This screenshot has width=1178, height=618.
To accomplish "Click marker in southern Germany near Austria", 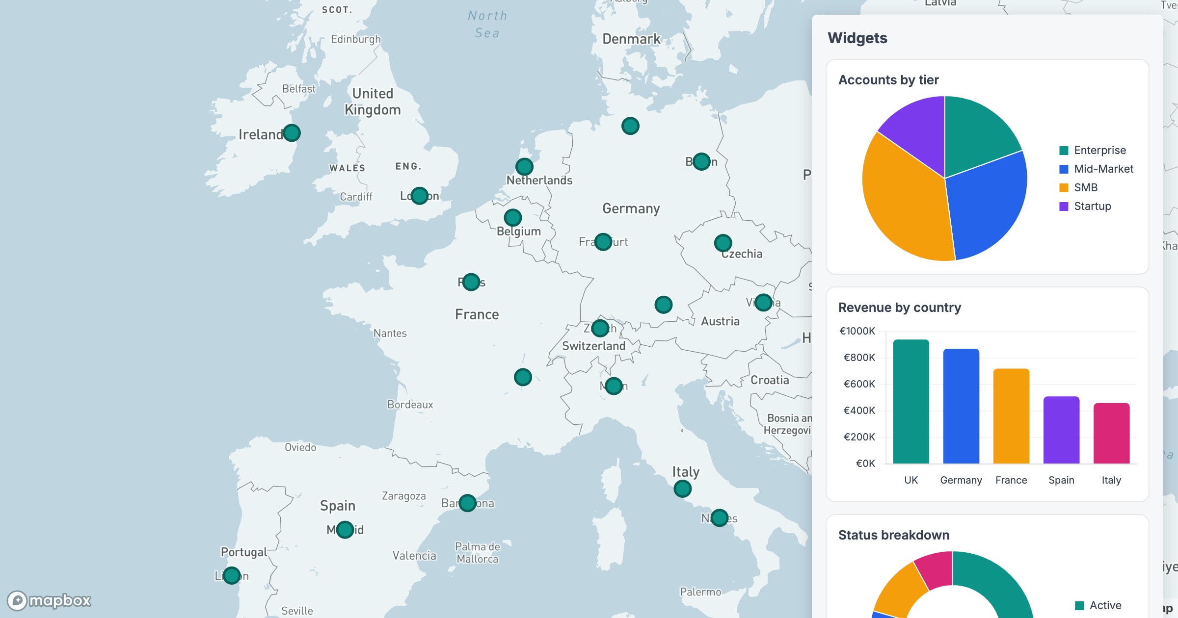I will [x=663, y=305].
